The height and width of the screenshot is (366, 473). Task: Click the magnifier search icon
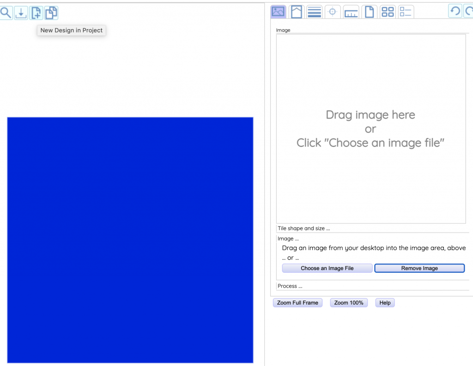pos(6,13)
